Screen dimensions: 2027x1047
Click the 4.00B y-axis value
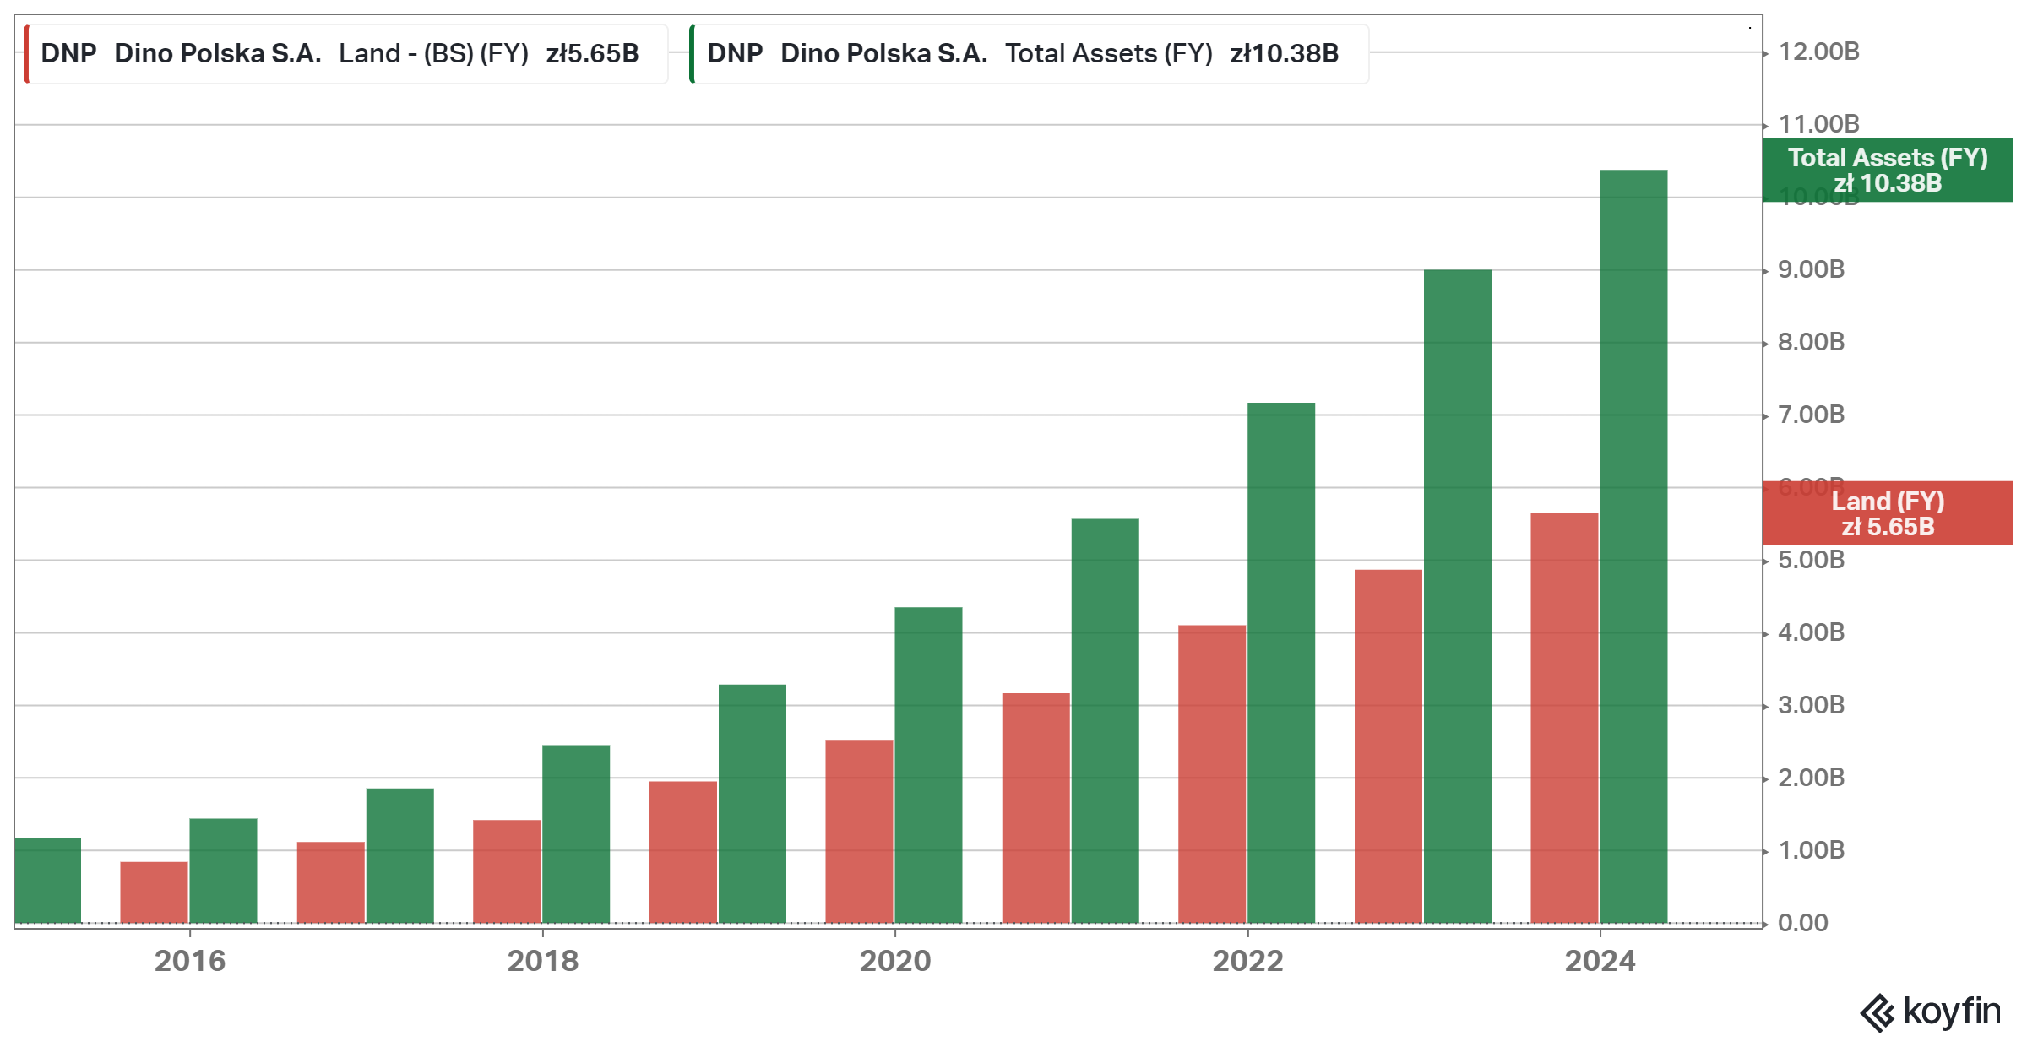tap(1812, 633)
